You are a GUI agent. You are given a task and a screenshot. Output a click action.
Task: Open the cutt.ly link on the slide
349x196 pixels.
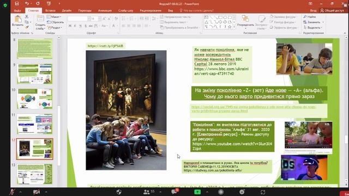[x=105, y=46]
